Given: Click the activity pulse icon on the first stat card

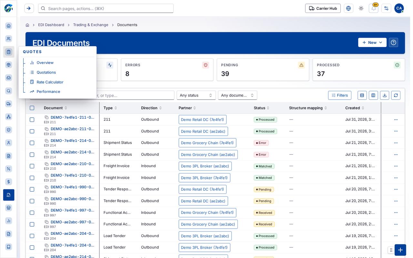Looking at the screenshot, I should click(110, 65).
